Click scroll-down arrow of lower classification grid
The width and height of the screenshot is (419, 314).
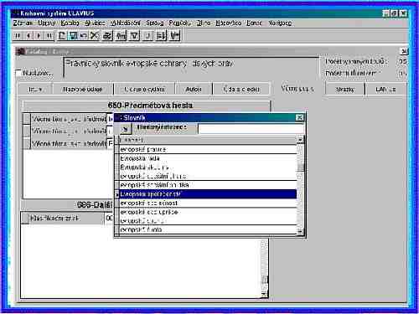click(264, 294)
